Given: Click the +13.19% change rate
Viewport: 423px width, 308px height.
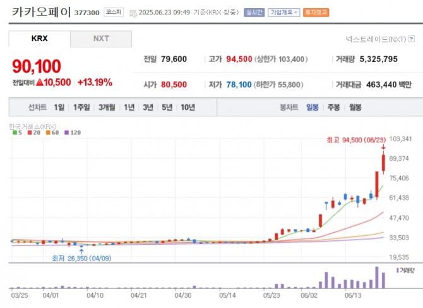Looking at the screenshot, I should (x=95, y=82).
